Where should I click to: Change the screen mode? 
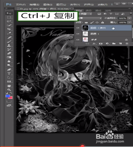pos(9,105)
